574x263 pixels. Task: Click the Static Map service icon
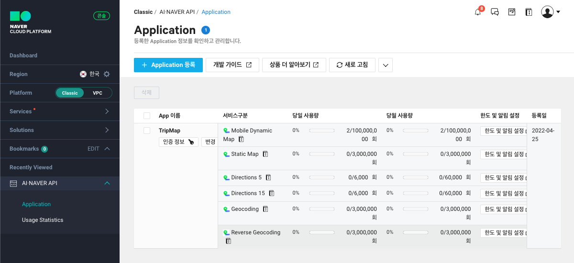tap(226, 154)
